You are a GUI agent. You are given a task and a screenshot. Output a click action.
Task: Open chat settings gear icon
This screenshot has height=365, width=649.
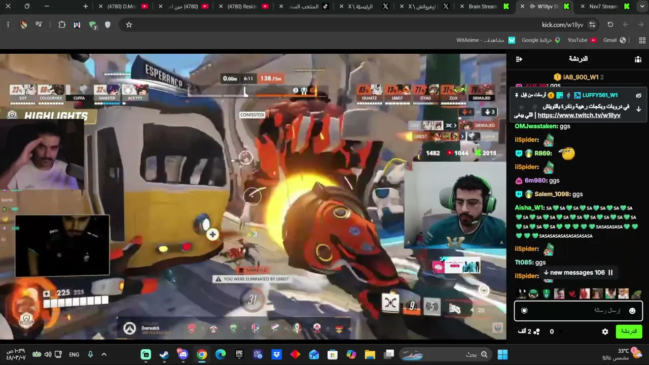pyautogui.click(x=605, y=332)
